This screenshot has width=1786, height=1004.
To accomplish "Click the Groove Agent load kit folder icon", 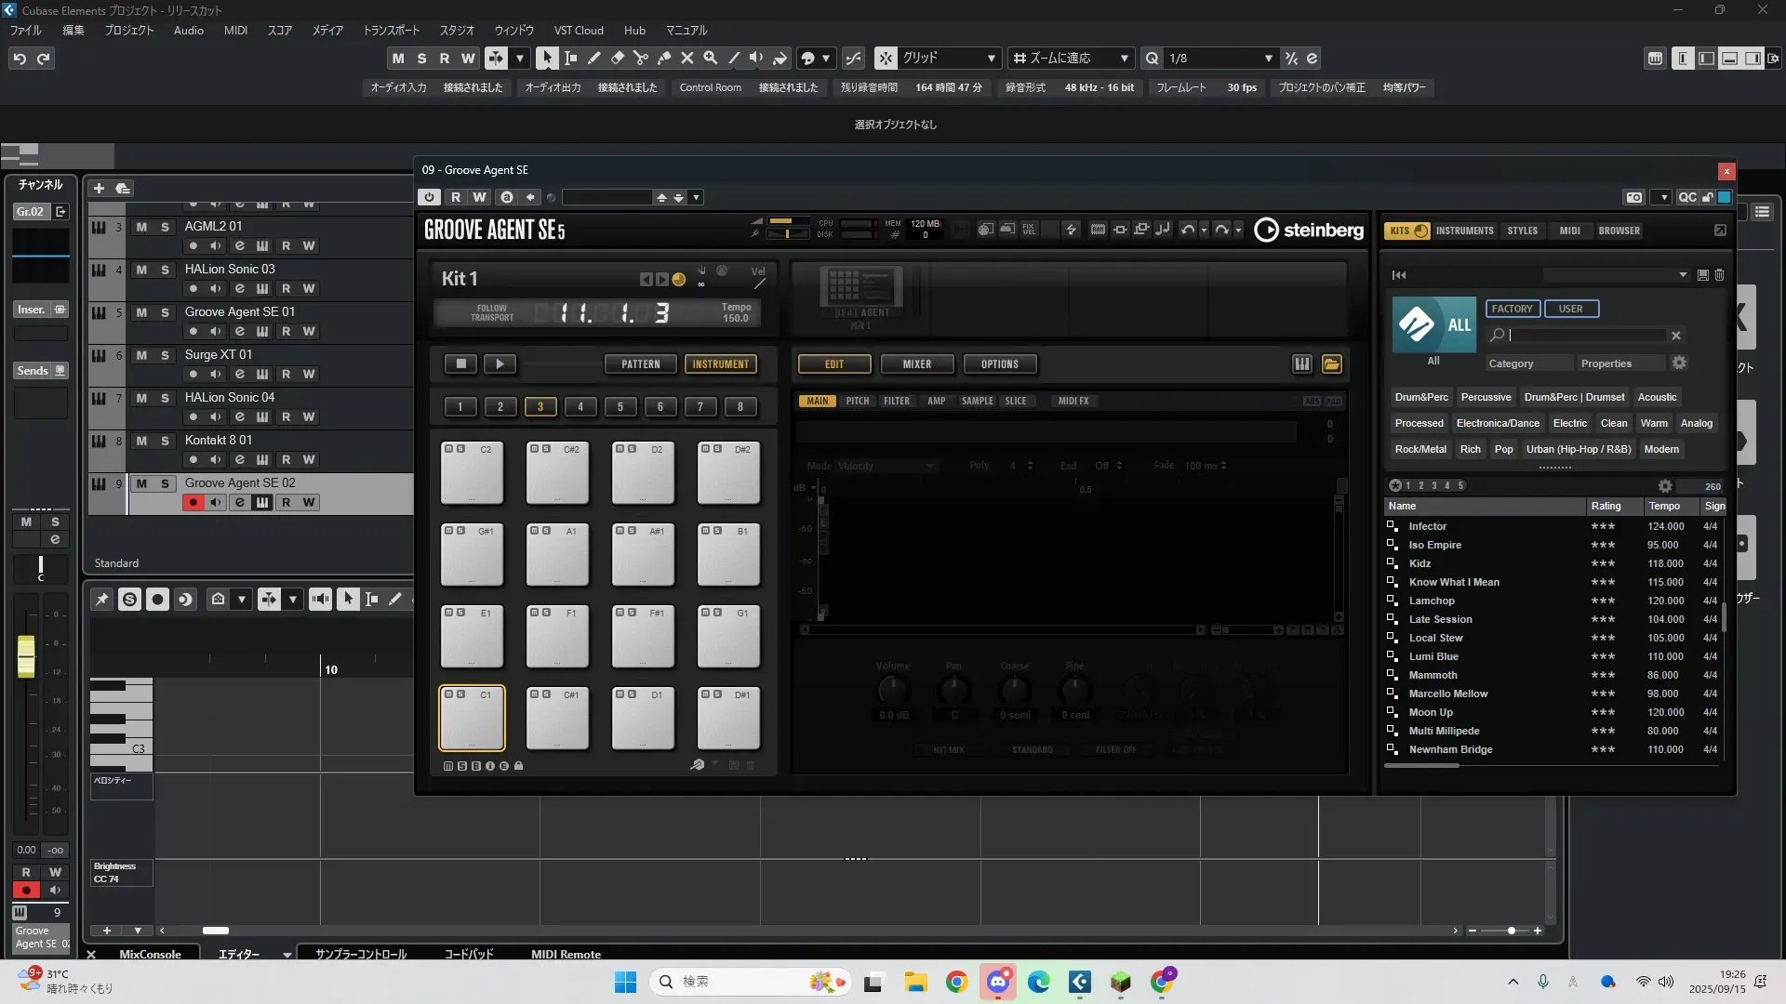I will click(x=1332, y=364).
